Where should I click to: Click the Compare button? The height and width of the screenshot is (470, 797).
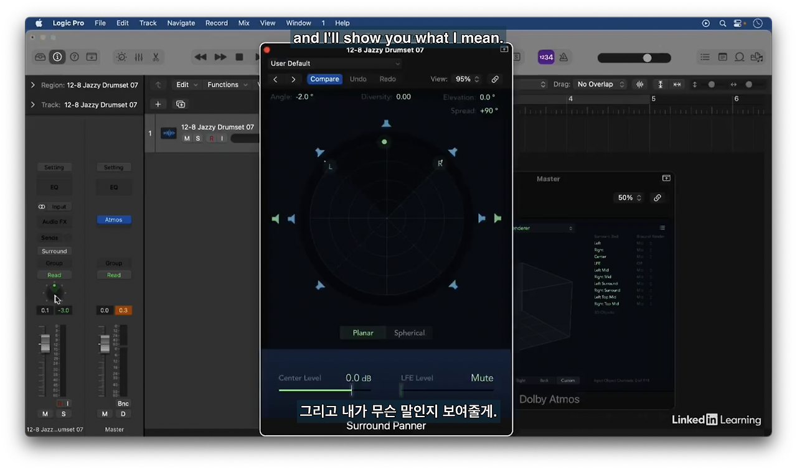(x=324, y=80)
